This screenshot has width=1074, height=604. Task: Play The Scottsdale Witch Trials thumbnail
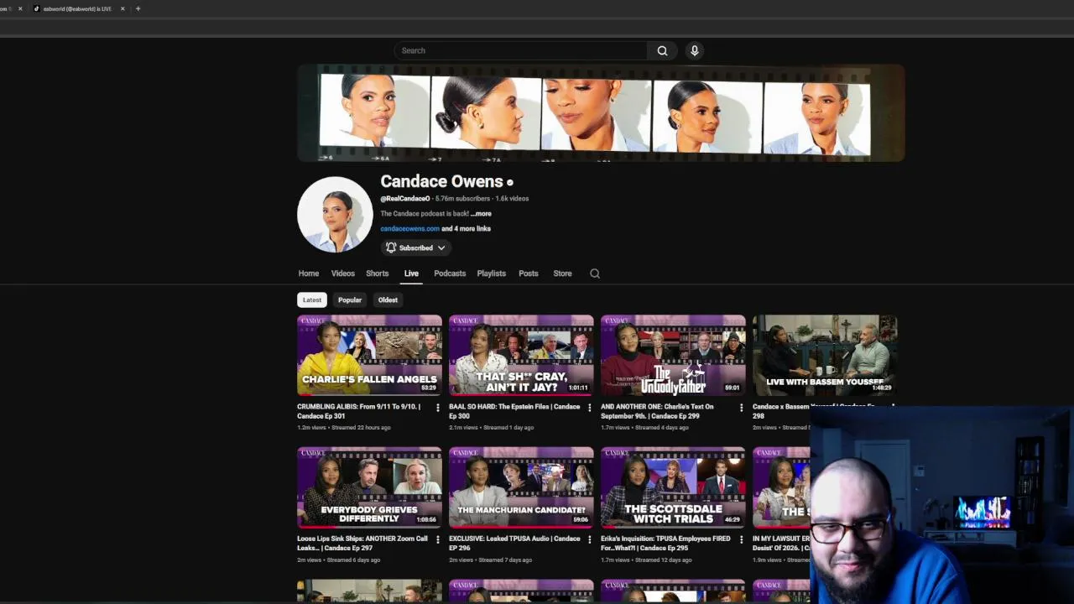(x=673, y=487)
